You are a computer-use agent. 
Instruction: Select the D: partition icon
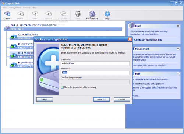pyautogui.click(x=13, y=46)
